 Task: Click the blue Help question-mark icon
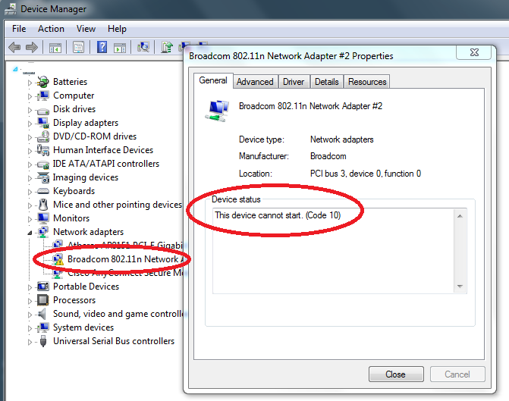click(x=102, y=47)
